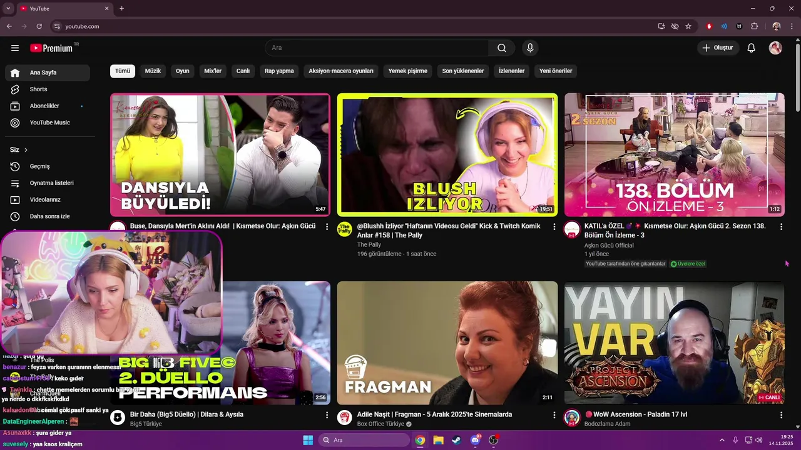Go to the YouTube Premium logo home
801x450 pixels.
point(51,48)
